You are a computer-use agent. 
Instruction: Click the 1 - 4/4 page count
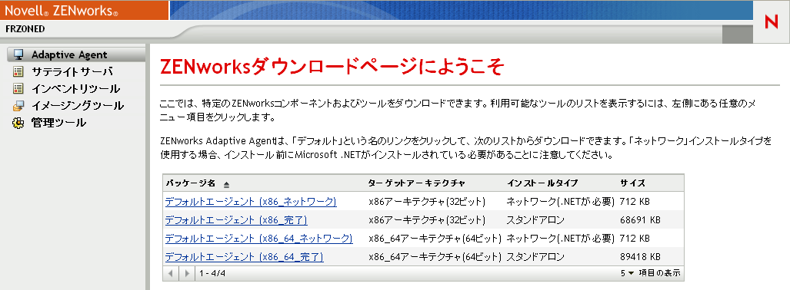click(x=212, y=273)
